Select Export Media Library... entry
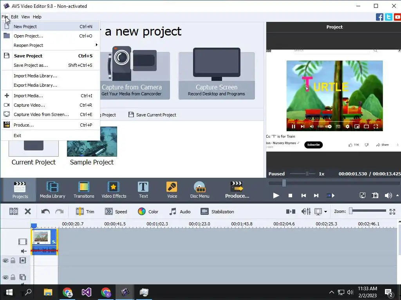 coord(50,85)
